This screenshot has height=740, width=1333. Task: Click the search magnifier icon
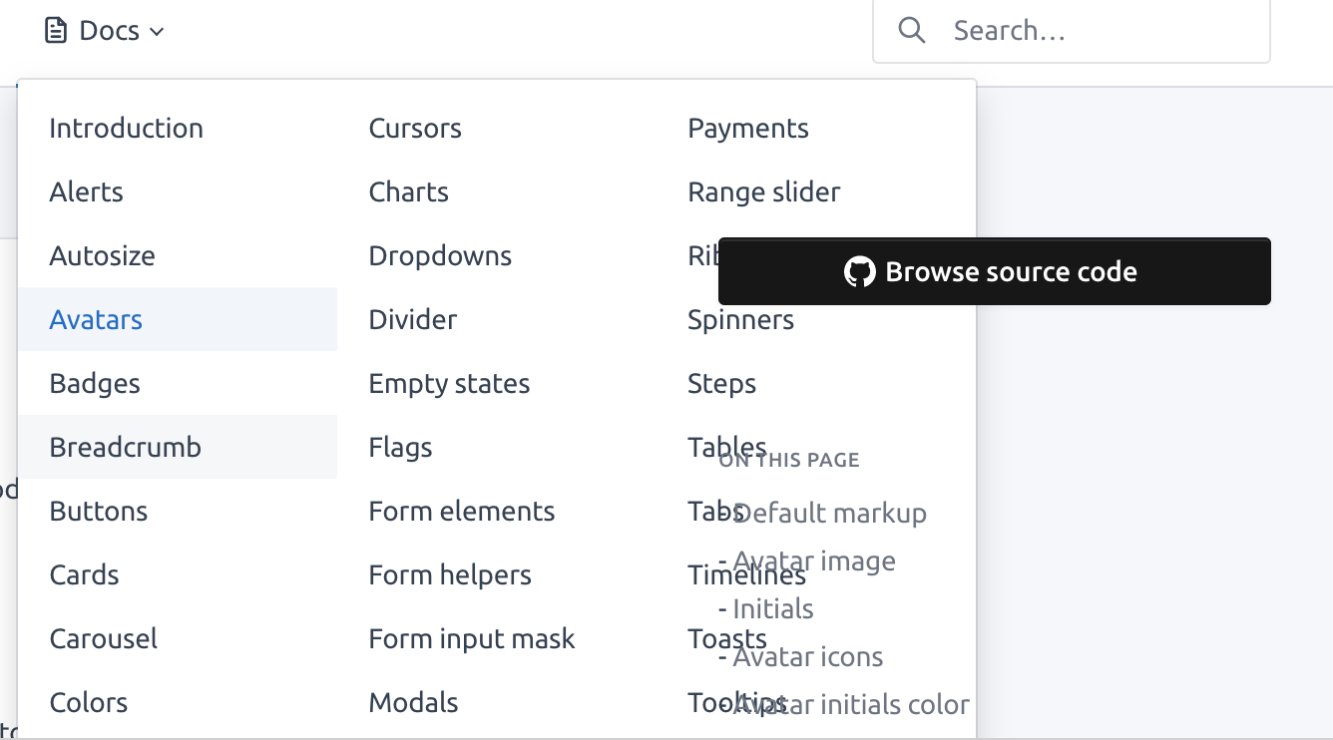click(911, 30)
